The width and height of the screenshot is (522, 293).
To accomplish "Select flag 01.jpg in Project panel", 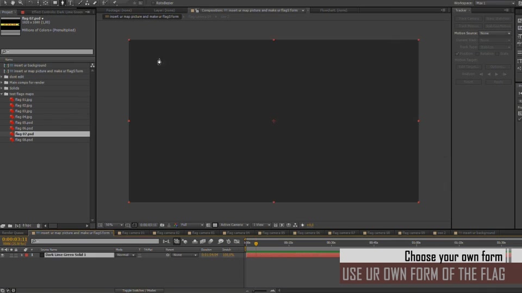I will click(x=23, y=100).
